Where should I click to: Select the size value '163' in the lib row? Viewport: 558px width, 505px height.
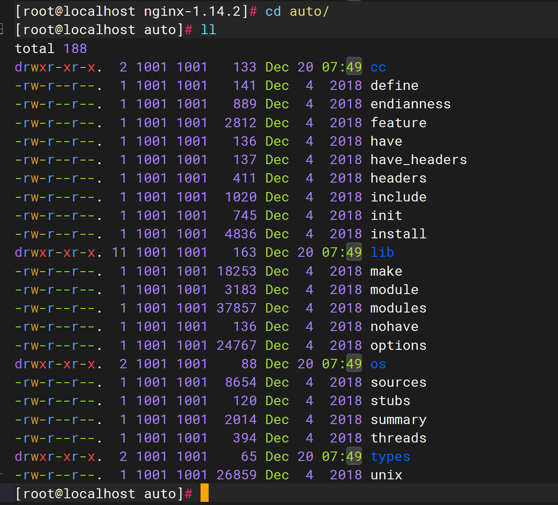click(245, 252)
